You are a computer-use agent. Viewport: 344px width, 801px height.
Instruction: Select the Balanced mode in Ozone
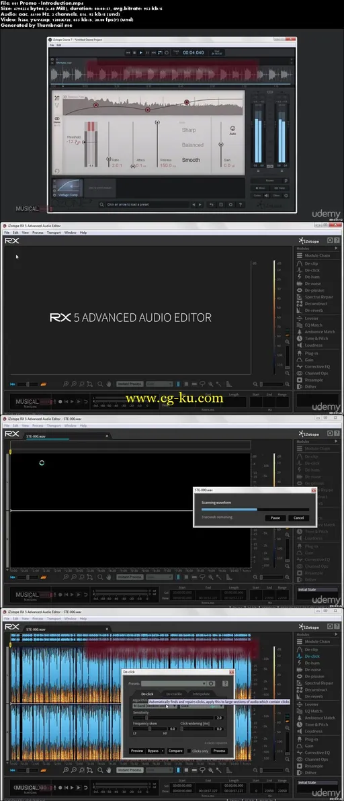[192, 145]
